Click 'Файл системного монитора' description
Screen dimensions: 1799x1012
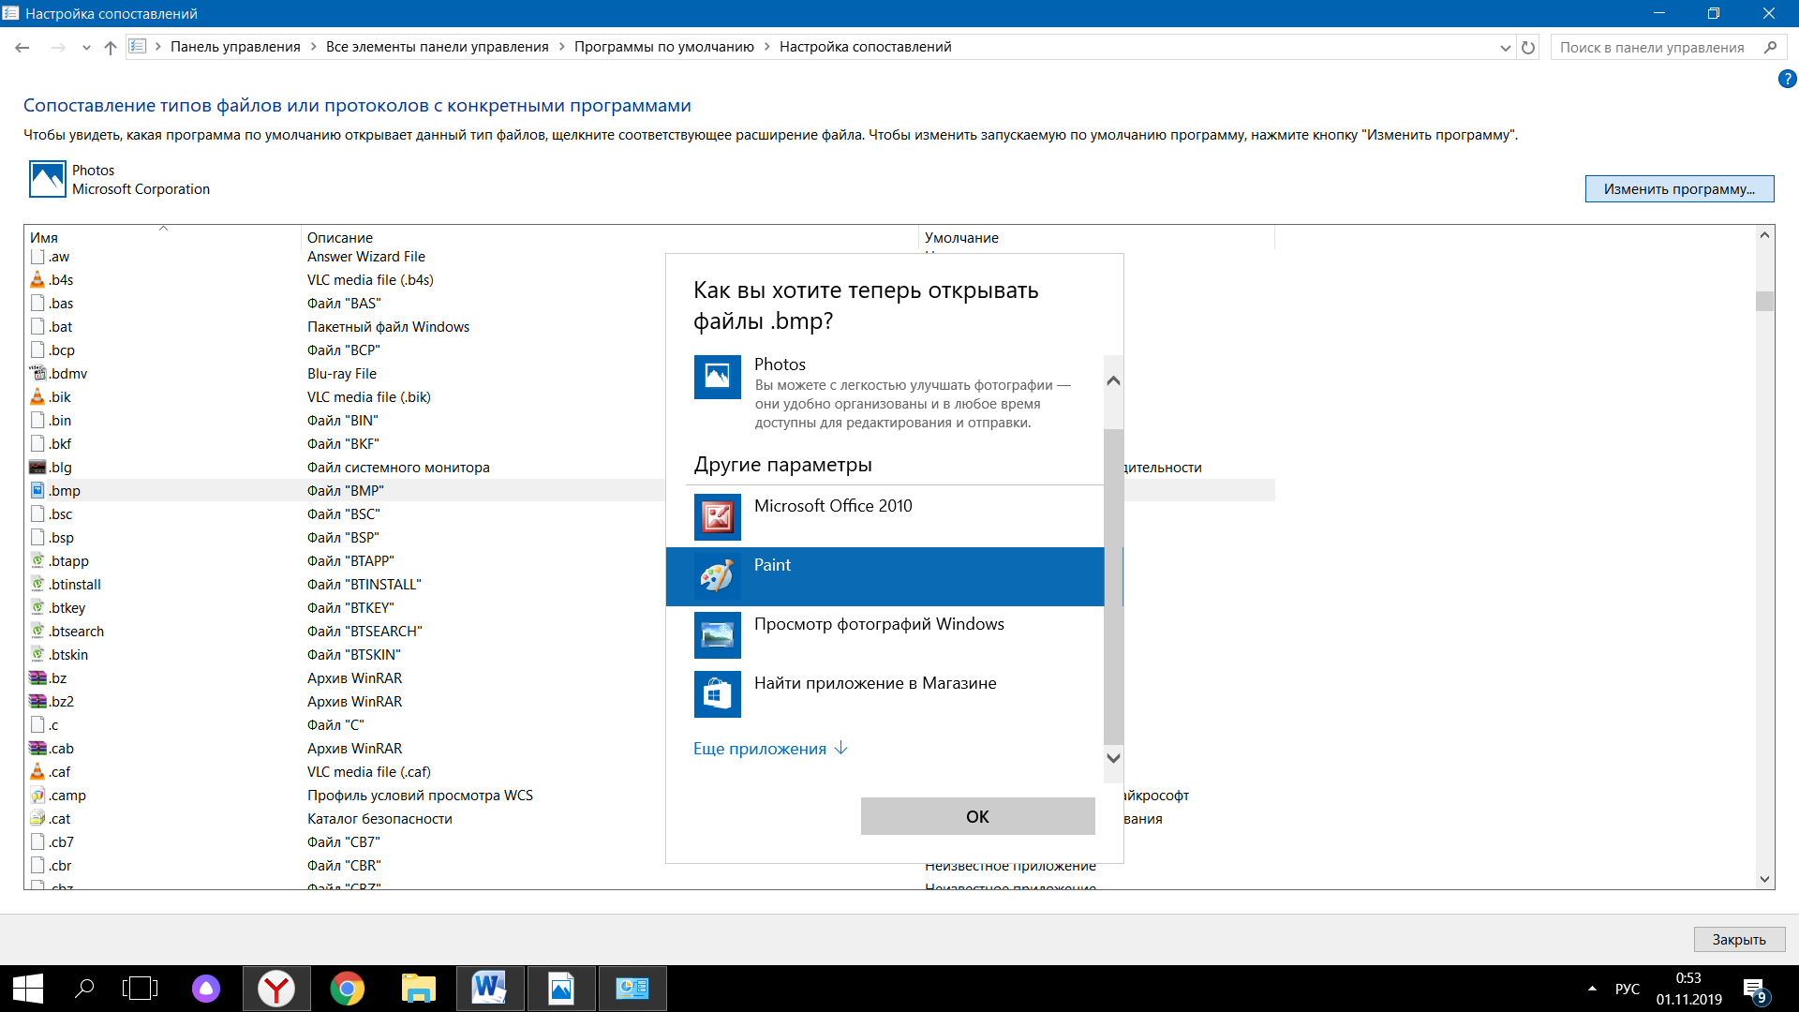398,467
